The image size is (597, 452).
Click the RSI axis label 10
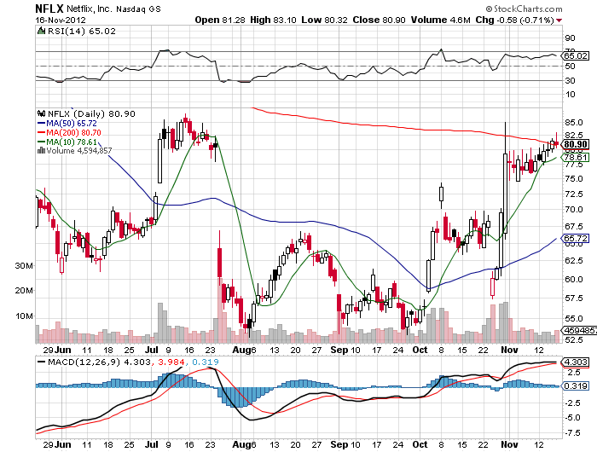point(570,95)
